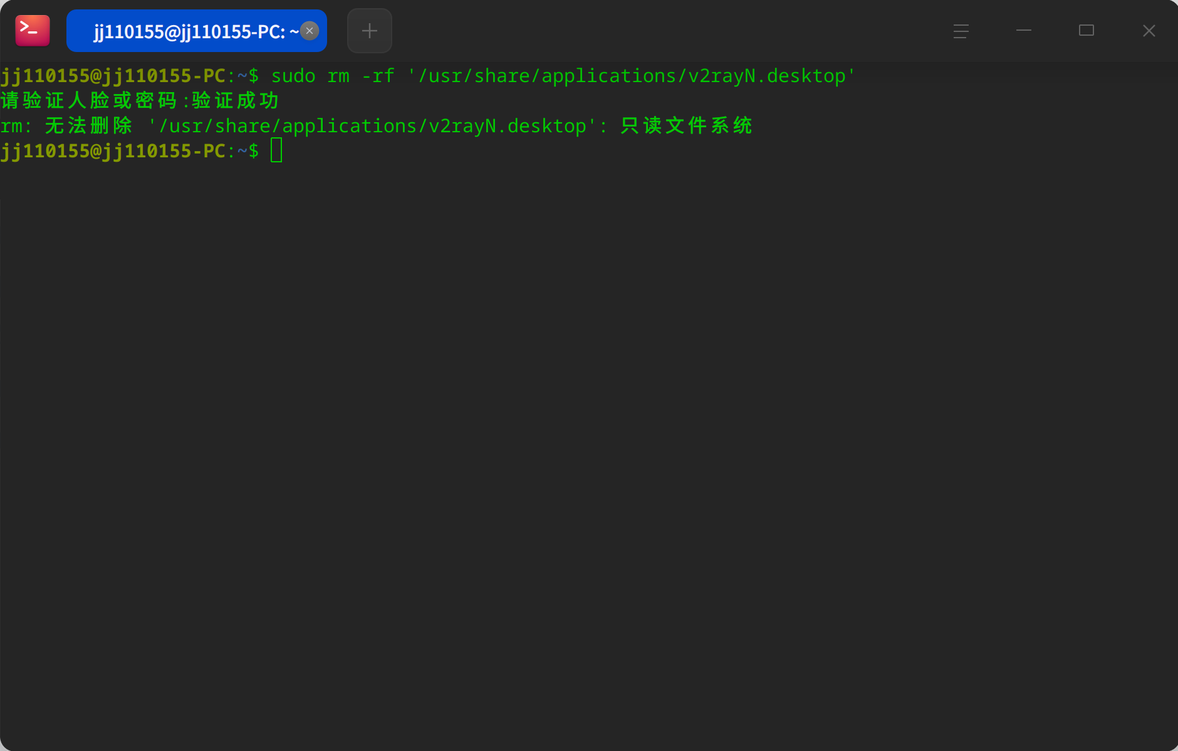Click the 只读文件系统 error message
The height and width of the screenshot is (751, 1178).
pos(686,125)
